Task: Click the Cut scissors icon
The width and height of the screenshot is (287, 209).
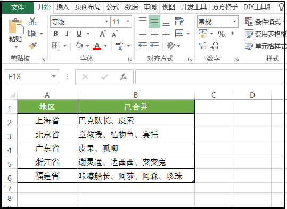Action: (x=32, y=21)
